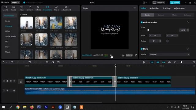The width and height of the screenshot is (196, 110).
Task: Click the Original ratio button
Action: click(x=129, y=55)
